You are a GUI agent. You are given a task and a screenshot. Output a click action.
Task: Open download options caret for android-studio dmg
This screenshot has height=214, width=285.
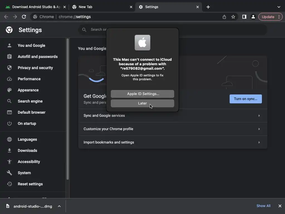tap(59, 206)
